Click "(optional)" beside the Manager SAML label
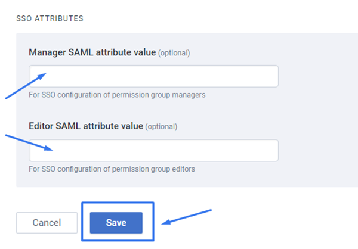This screenshot has width=358, height=249. (x=174, y=53)
